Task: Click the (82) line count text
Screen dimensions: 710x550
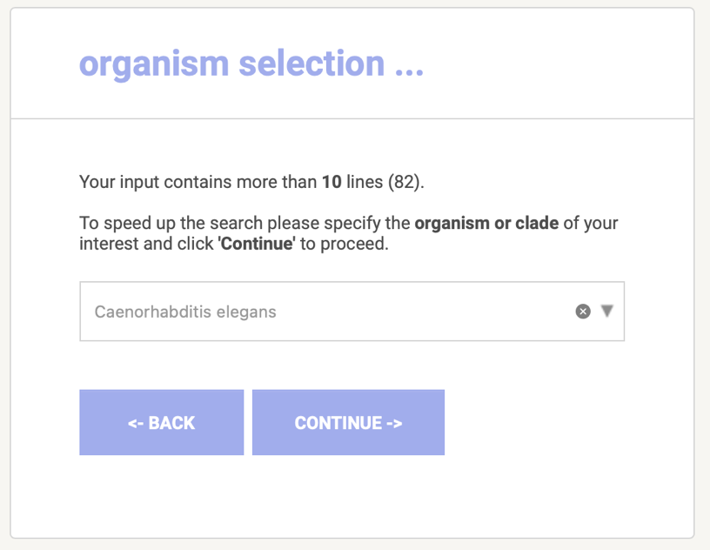Action: tap(404, 182)
